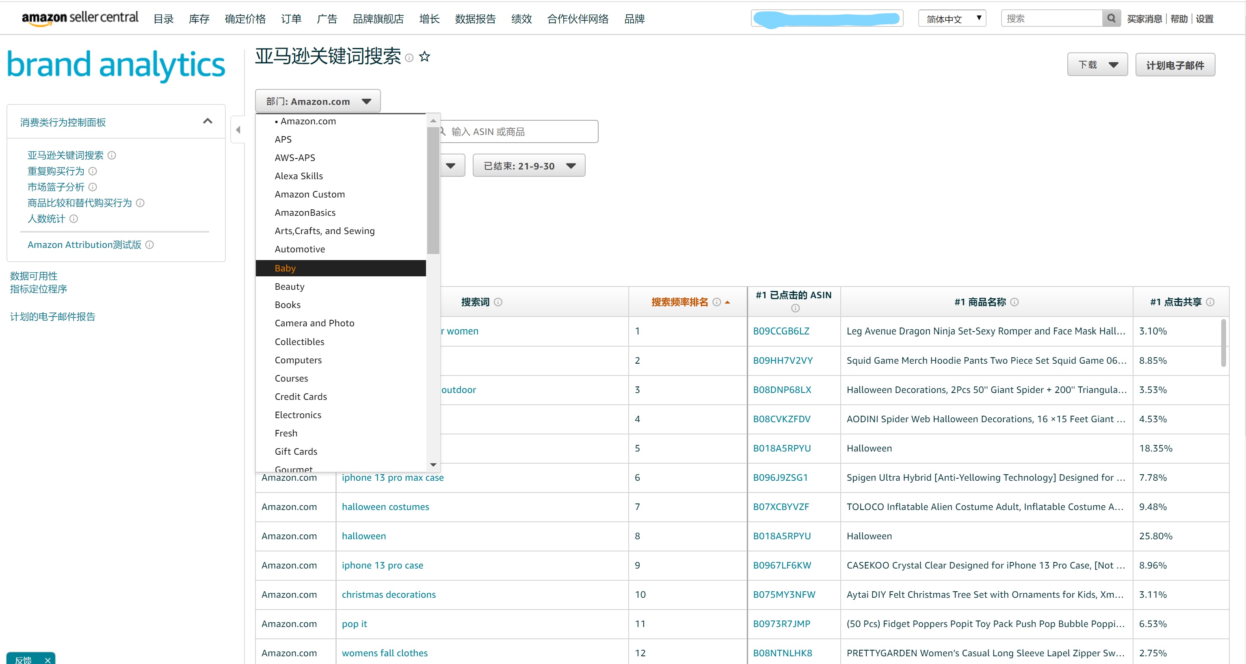Open the 已结束: 21-9-30 date dropdown
The height and width of the screenshot is (664, 1246).
529,166
